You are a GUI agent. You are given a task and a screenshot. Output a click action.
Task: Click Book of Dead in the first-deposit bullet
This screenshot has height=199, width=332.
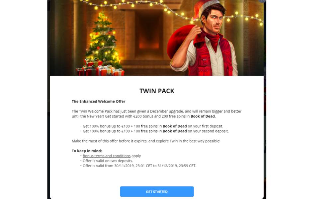pyautogui.click(x=175, y=126)
